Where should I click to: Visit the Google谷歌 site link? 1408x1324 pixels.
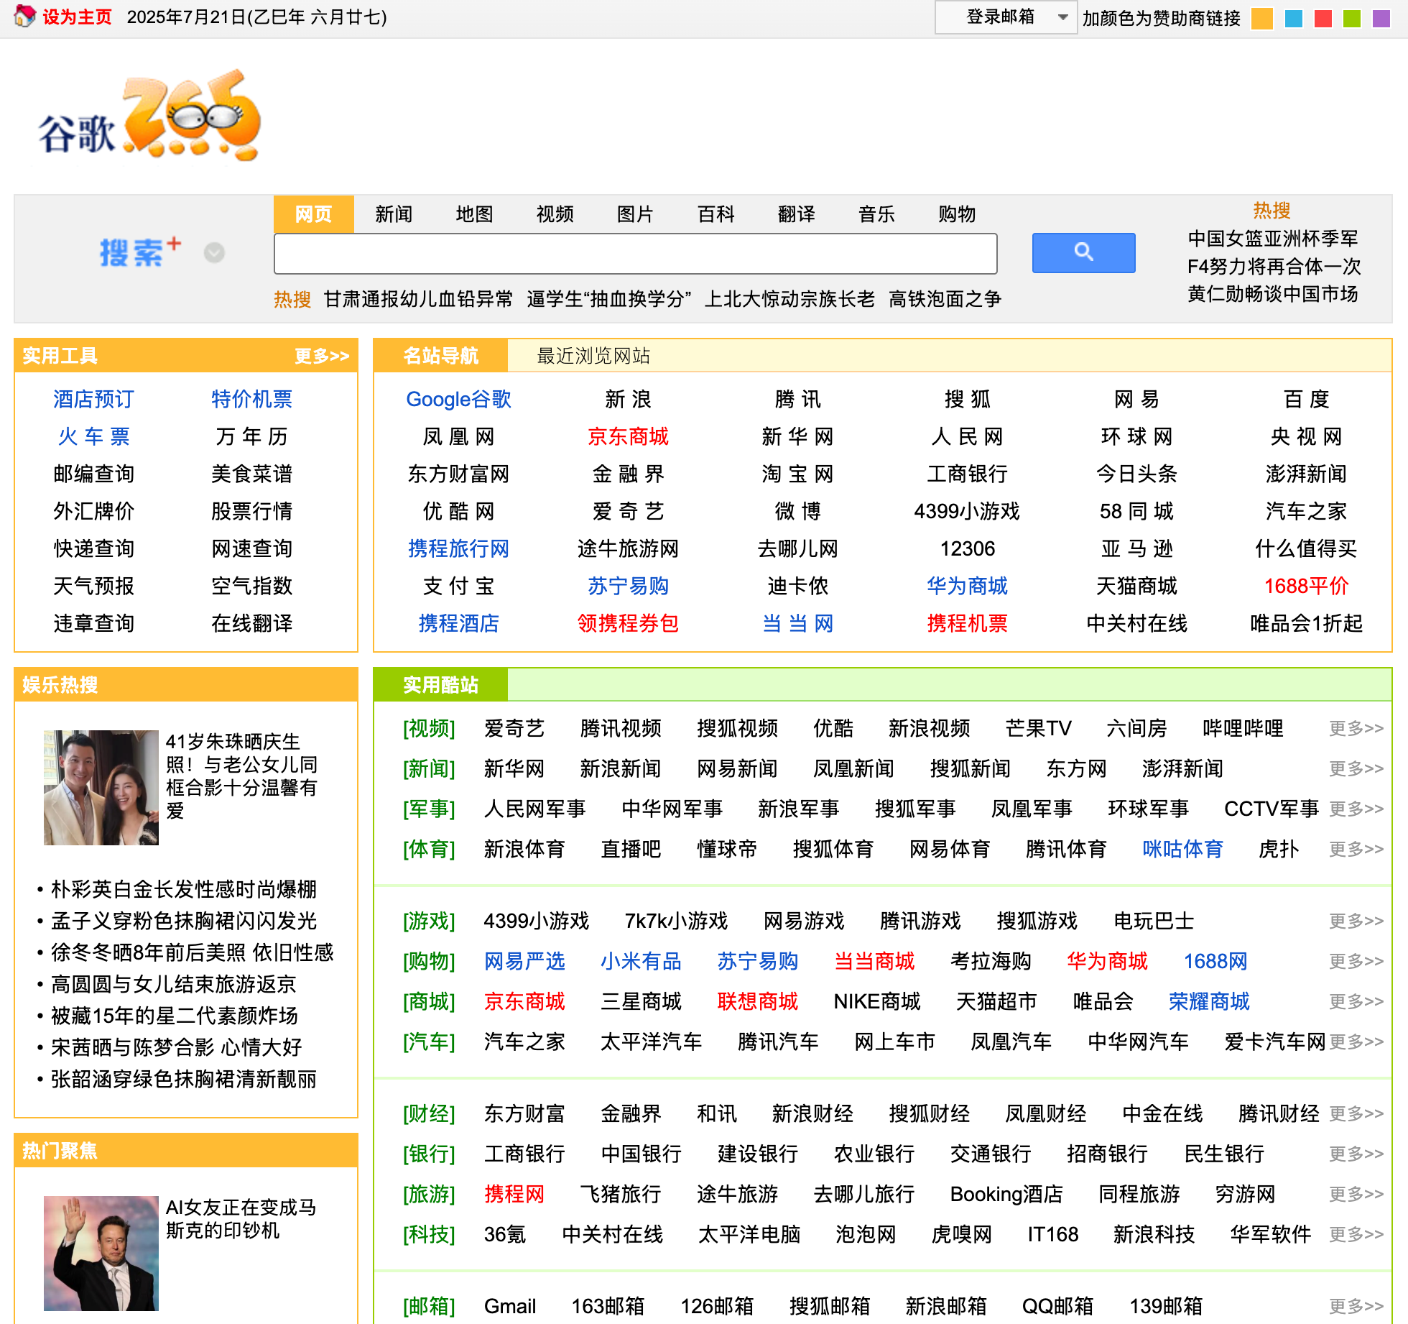click(x=458, y=399)
